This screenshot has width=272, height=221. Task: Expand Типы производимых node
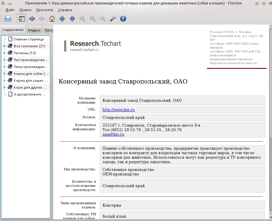coord(4,67)
